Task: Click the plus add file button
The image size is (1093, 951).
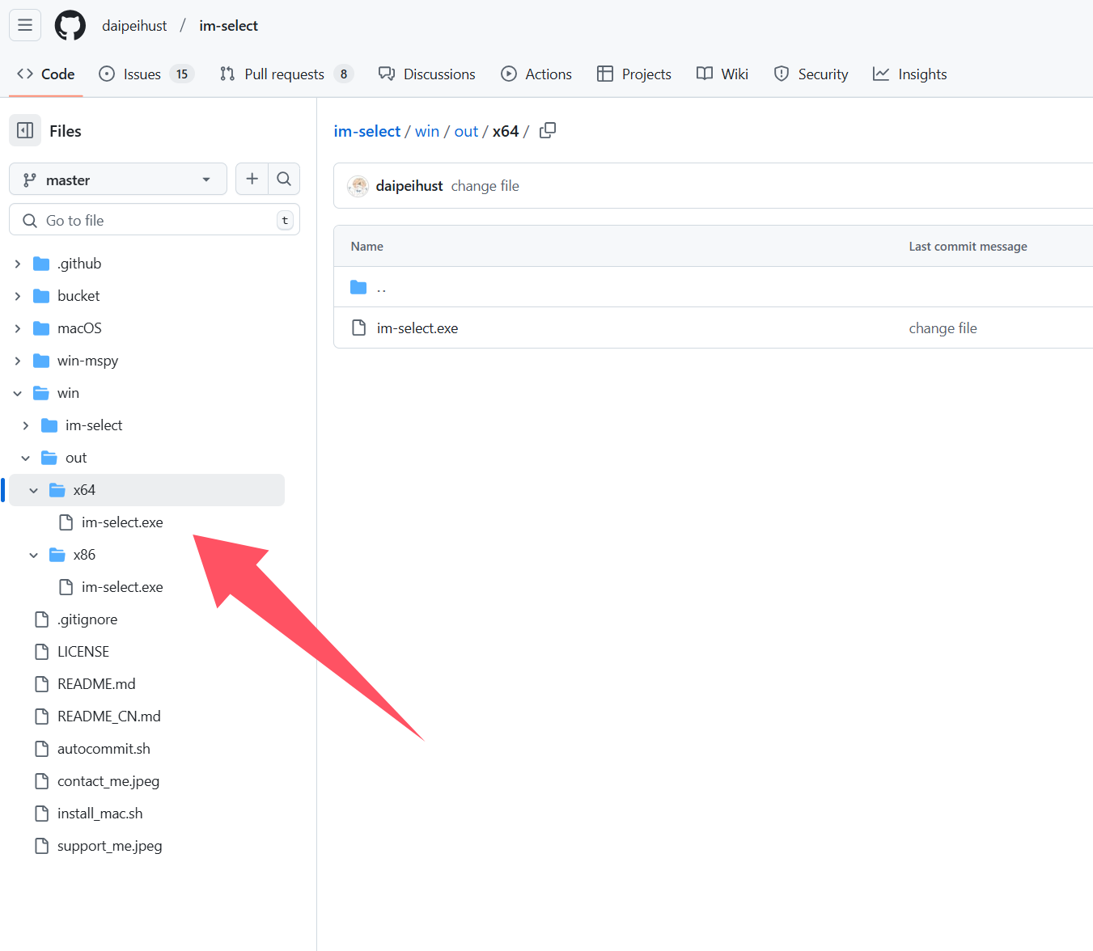Action: (252, 179)
